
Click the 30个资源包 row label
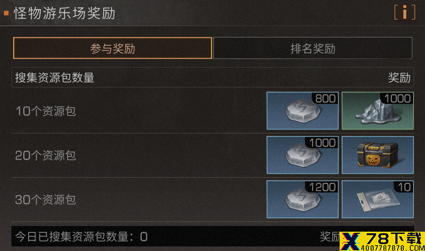pos(46,200)
